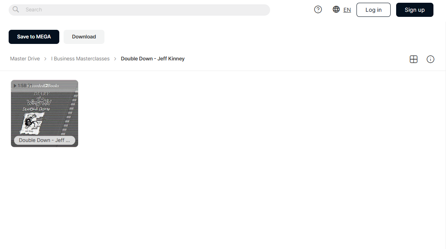446x249 pixels.
Task: Go to Master Drive breadcrumb
Action: (25, 59)
